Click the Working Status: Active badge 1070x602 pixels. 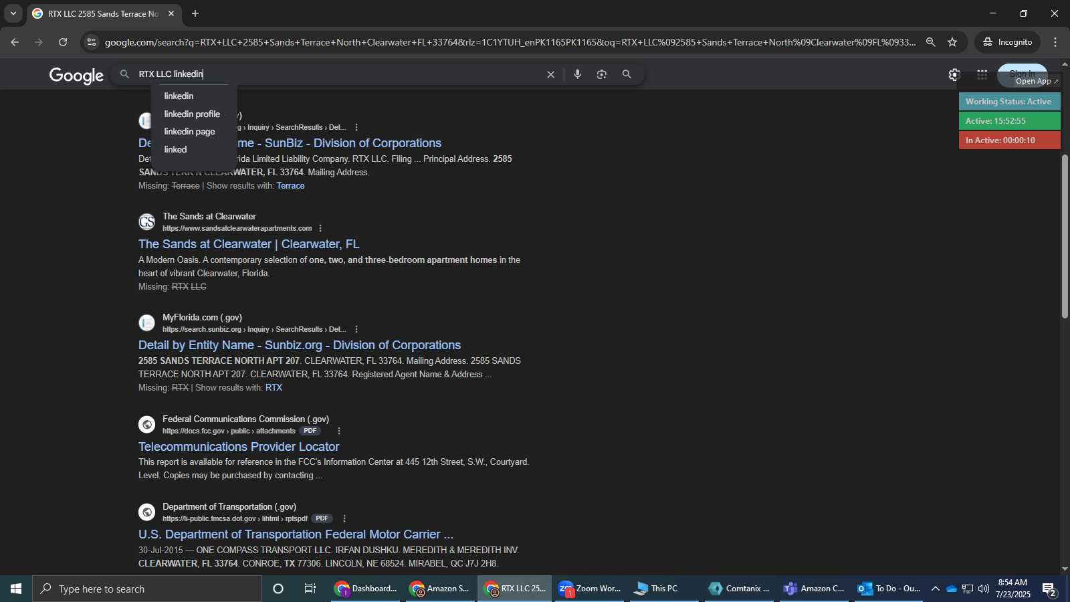tap(1009, 102)
